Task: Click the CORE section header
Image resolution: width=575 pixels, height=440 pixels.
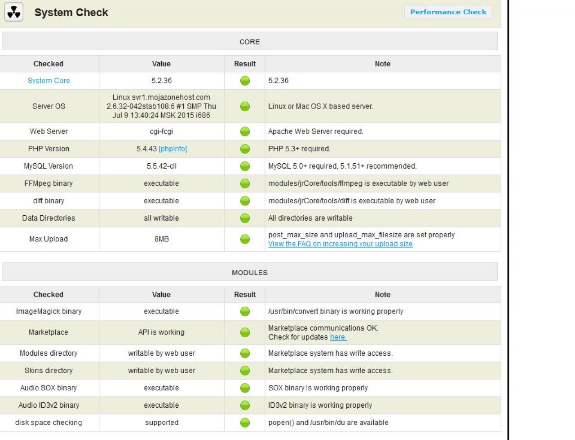Action: (249, 42)
